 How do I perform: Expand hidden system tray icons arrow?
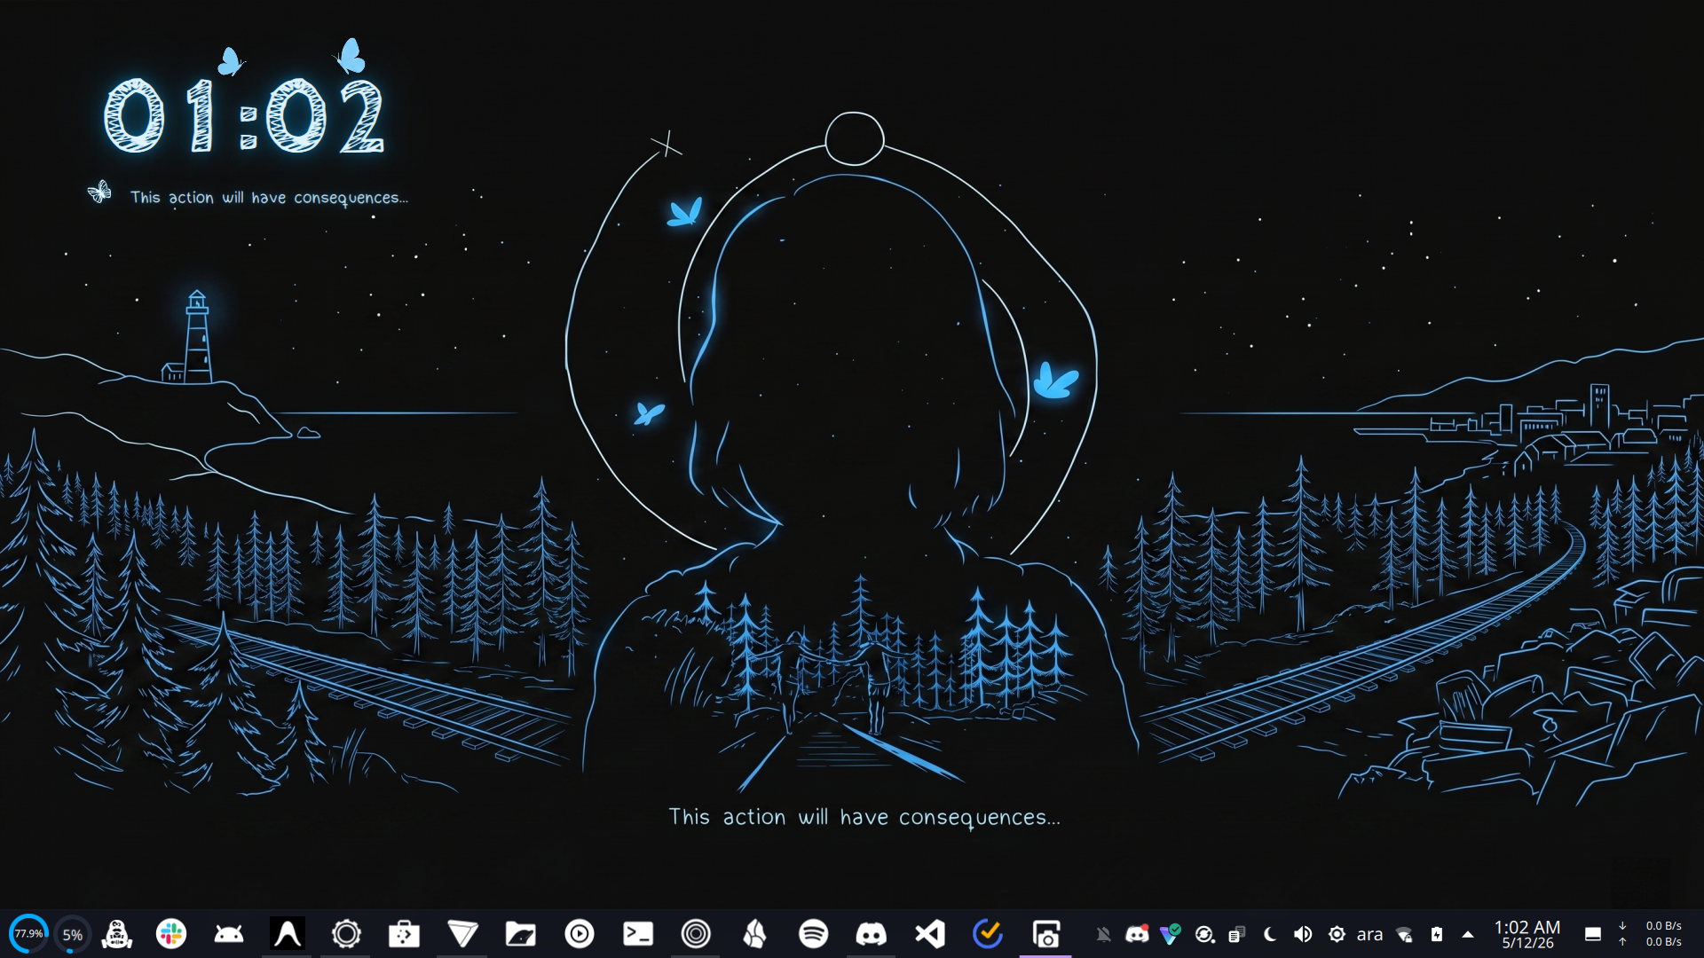point(1468,934)
